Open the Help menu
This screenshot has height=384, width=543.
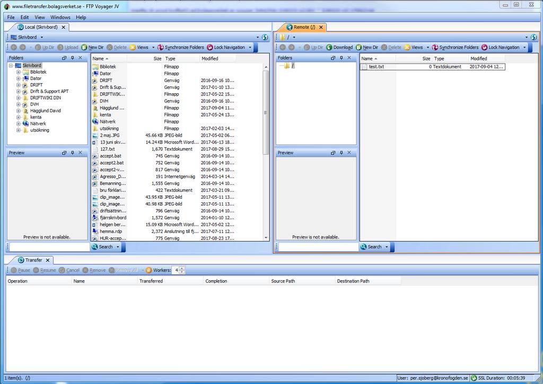tap(81, 17)
